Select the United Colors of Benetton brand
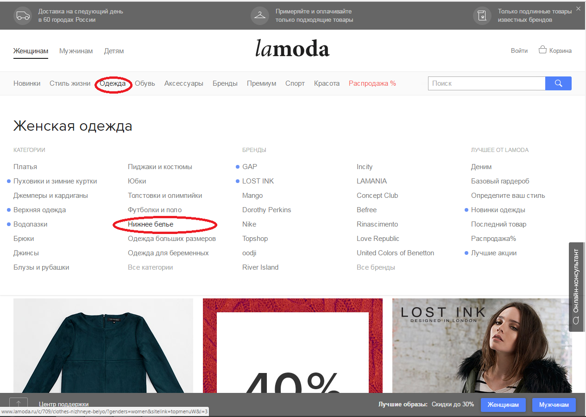 [396, 253]
